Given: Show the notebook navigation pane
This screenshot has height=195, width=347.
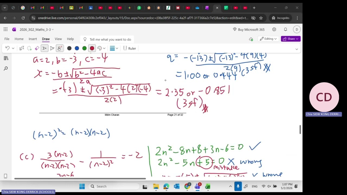Looking at the screenshot, I should click(x=6, y=58).
